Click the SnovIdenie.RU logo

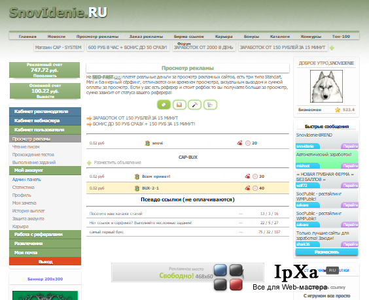(58, 12)
